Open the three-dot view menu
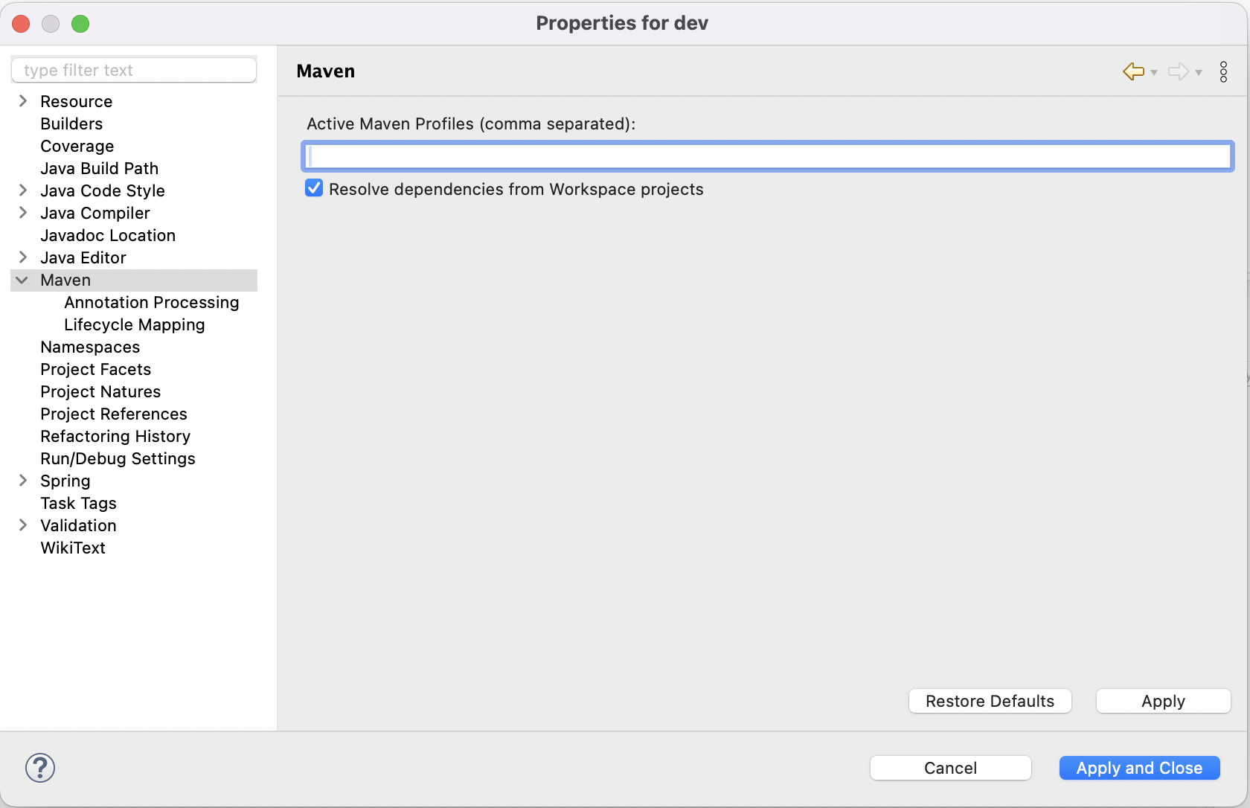This screenshot has height=808, width=1250. tap(1223, 71)
